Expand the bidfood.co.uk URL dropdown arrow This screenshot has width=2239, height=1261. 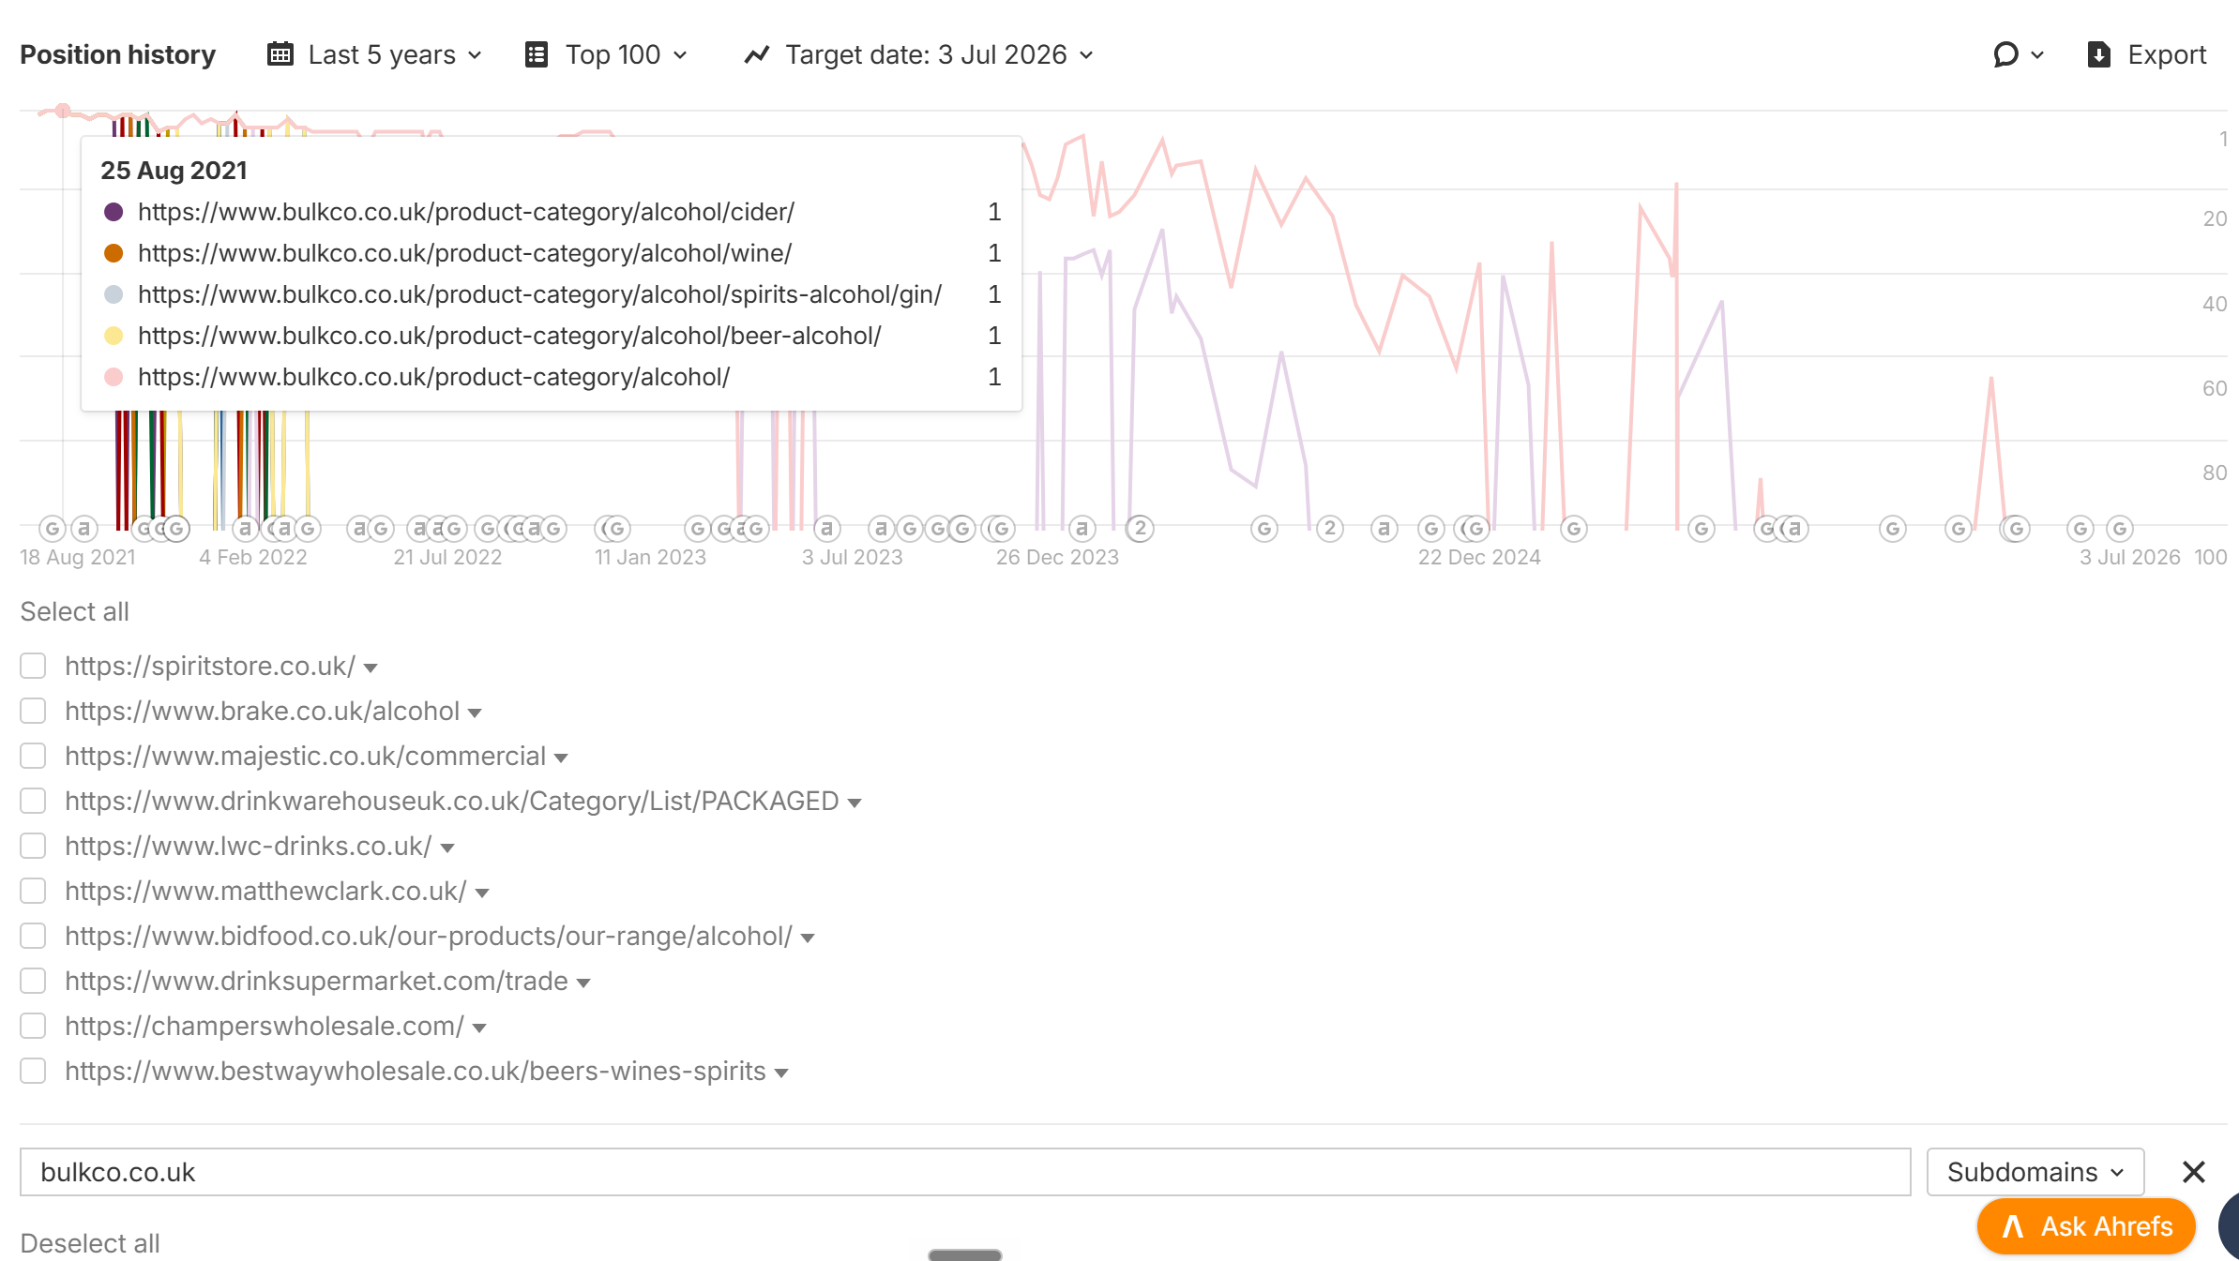(x=808, y=938)
